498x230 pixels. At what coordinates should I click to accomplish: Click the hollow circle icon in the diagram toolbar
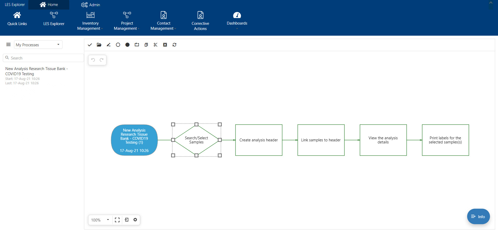(x=118, y=45)
